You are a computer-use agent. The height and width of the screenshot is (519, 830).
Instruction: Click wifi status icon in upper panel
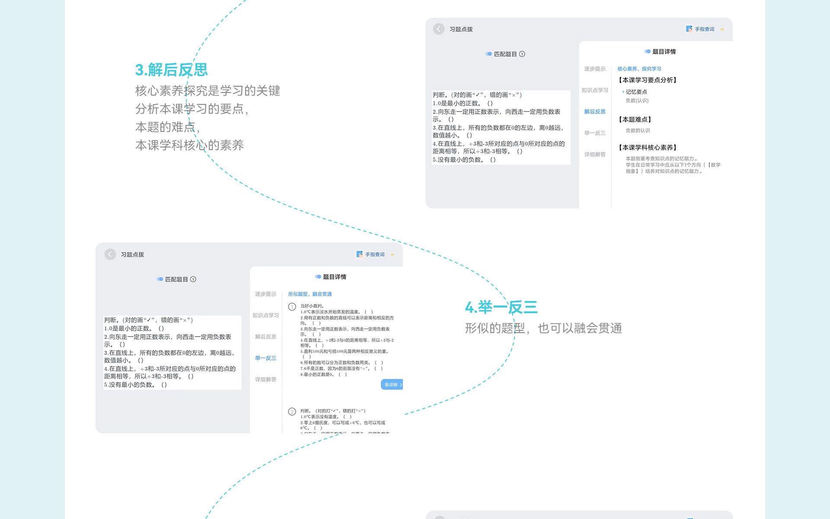click(722, 29)
